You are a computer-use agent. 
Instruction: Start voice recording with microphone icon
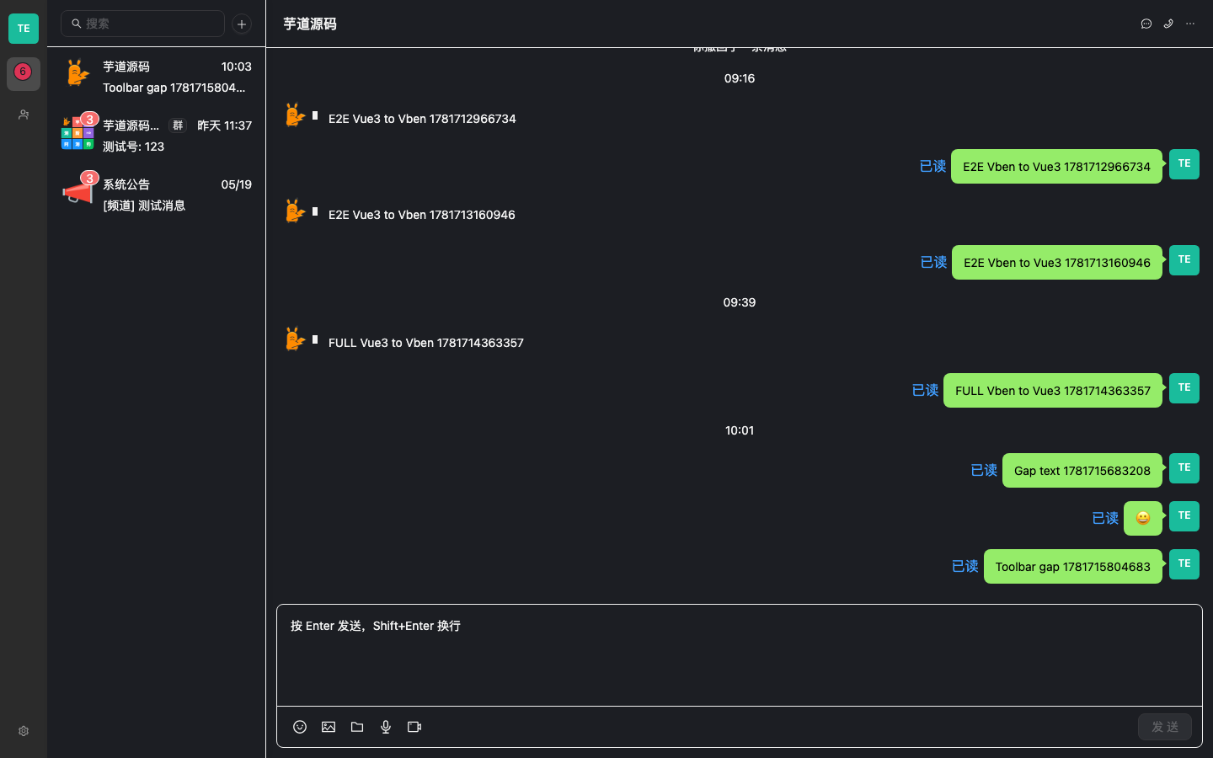pyautogui.click(x=386, y=727)
